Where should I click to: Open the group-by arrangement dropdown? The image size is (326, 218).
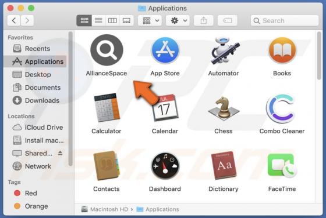(x=150, y=20)
